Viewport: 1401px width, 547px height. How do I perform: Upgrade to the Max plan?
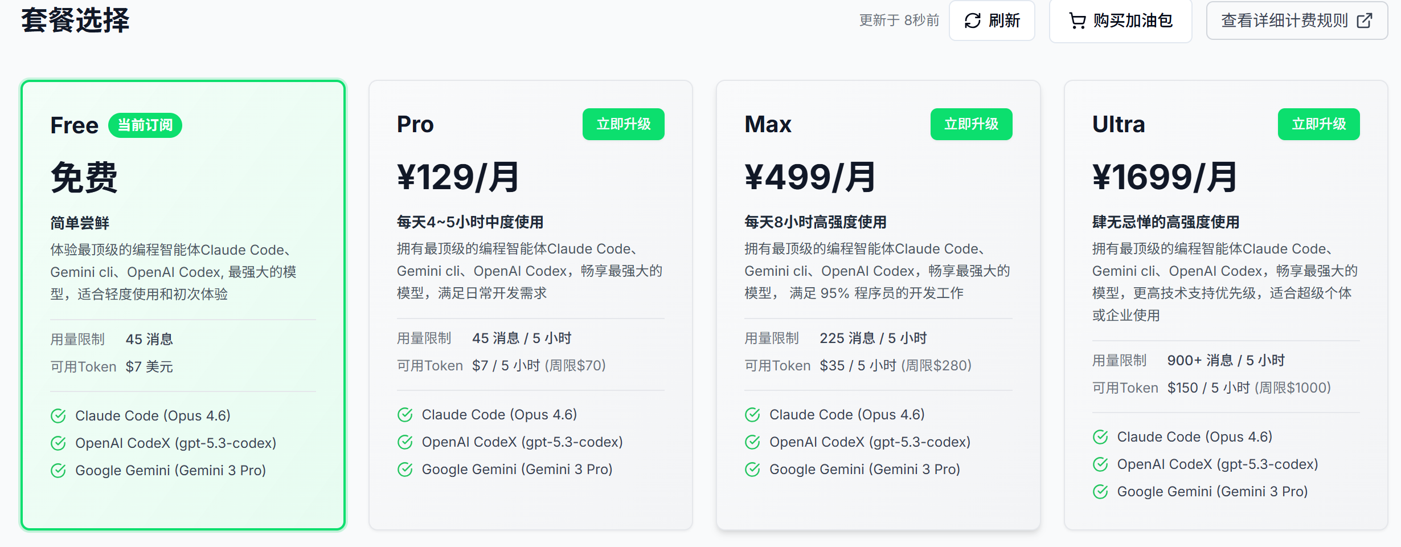point(971,124)
